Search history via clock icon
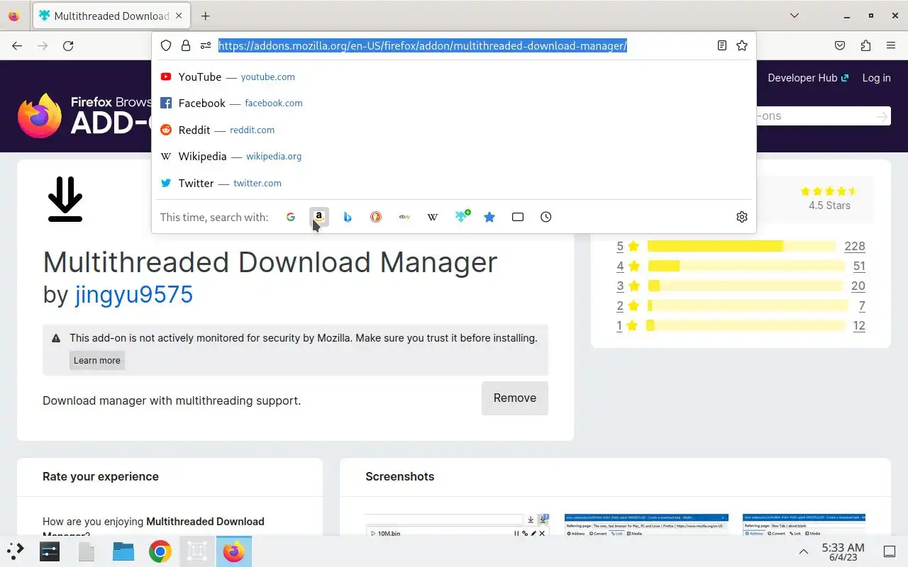This screenshot has height=567, width=908. click(546, 217)
